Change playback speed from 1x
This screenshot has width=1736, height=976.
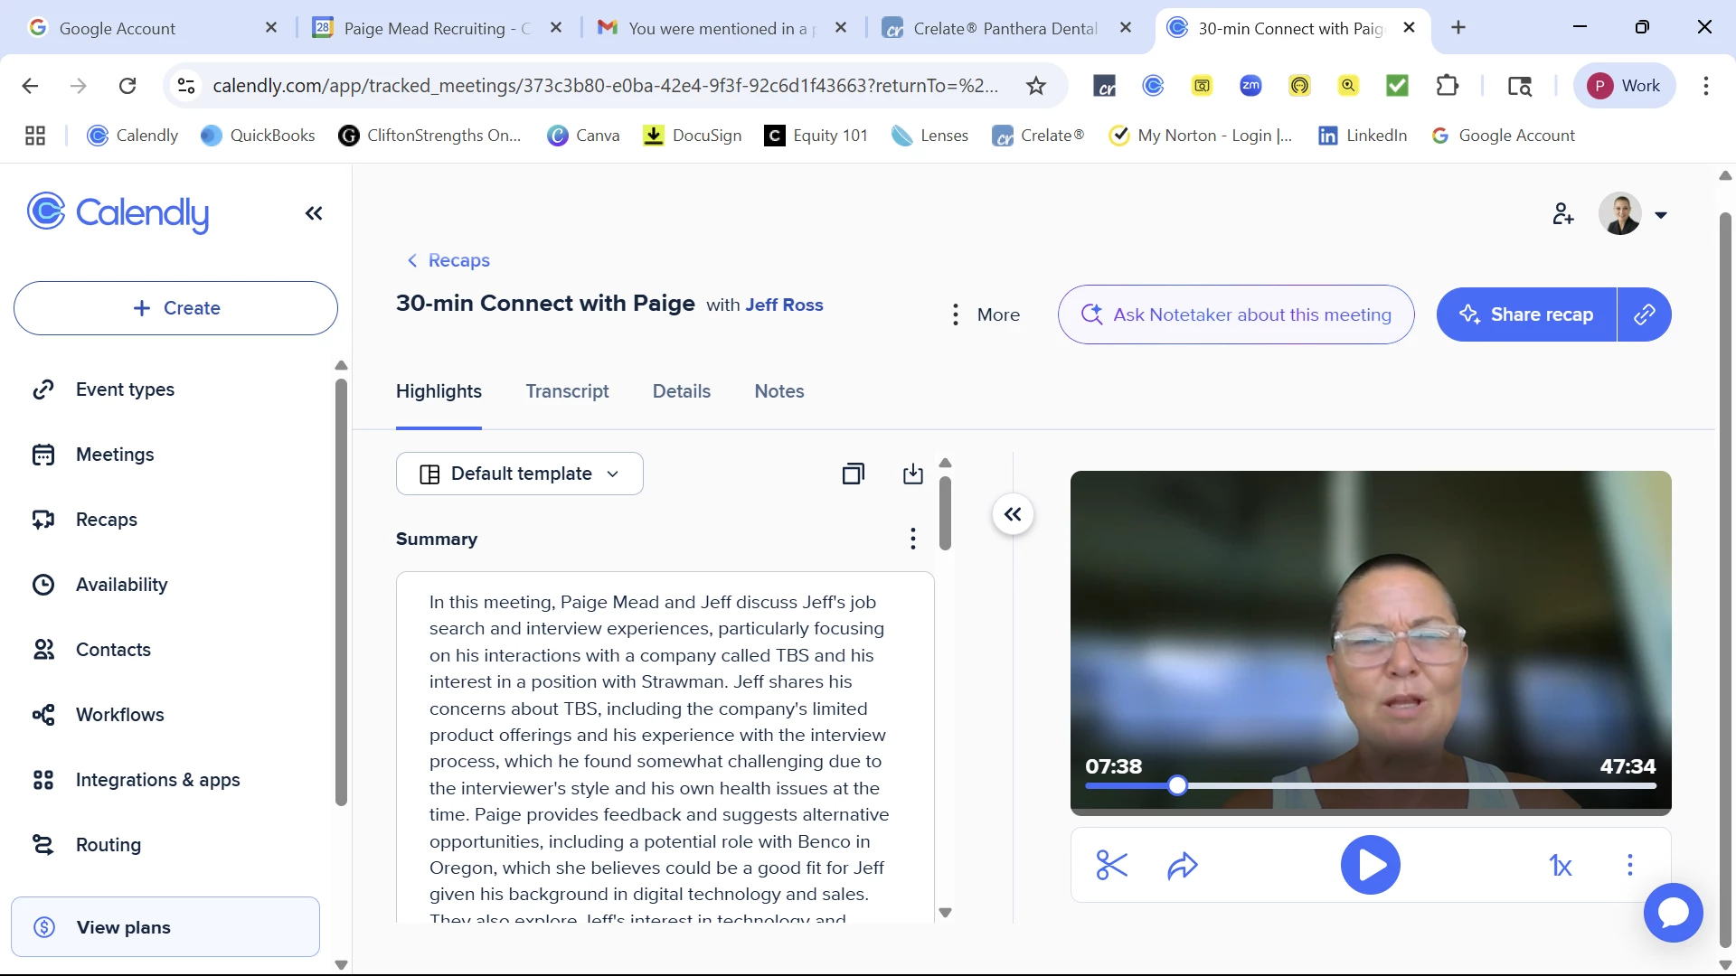tap(1561, 866)
